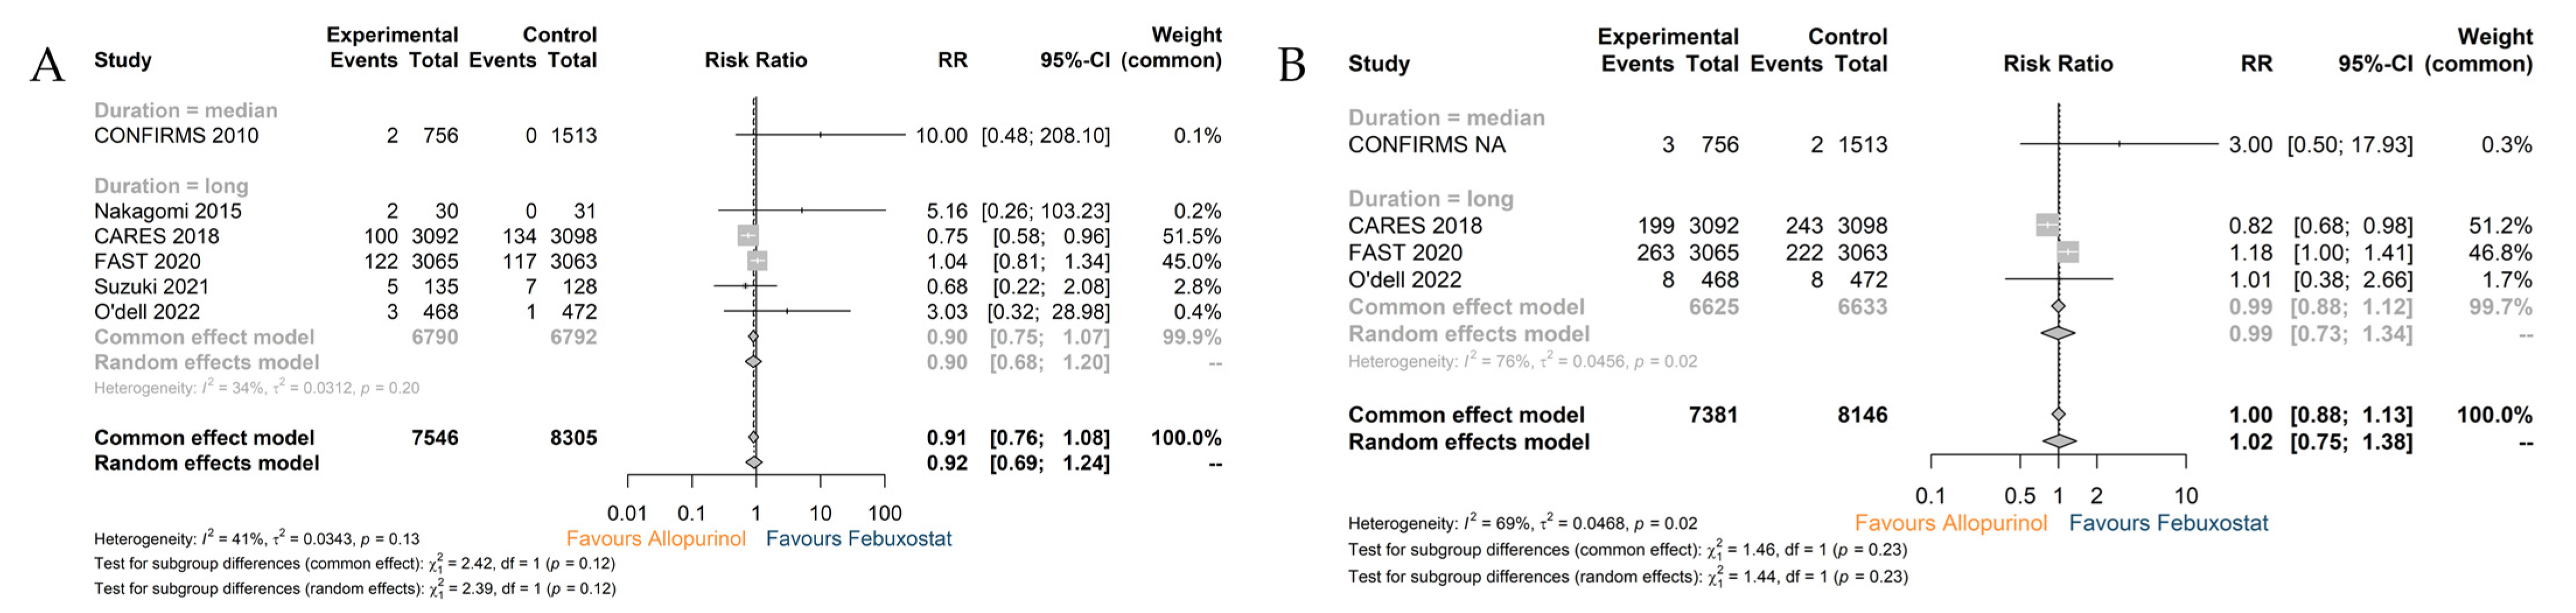This screenshot has width=2576, height=613.
Task: Click panel A's bottom common effect diamond
Action: [x=753, y=437]
